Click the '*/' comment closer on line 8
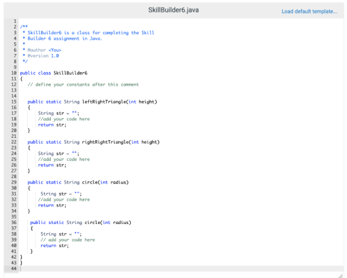Screen dimensions: 347x278 click(x=25, y=61)
